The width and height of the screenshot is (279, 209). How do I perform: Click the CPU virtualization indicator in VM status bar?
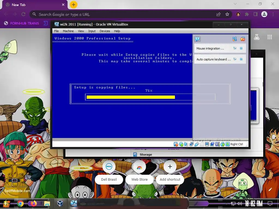tap(217, 144)
